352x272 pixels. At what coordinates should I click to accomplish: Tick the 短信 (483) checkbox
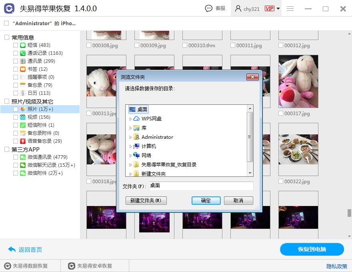16,45
